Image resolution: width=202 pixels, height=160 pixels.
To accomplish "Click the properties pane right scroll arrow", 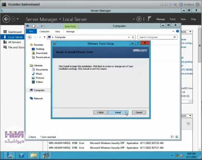I will tap(191, 102).
